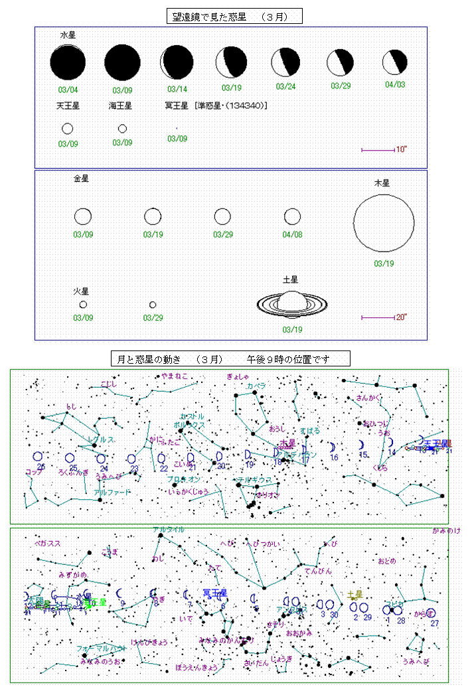Screen dimensions: 470x693
Task: Click the Mercury phase image for 04/03
Action: tap(395, 62)
